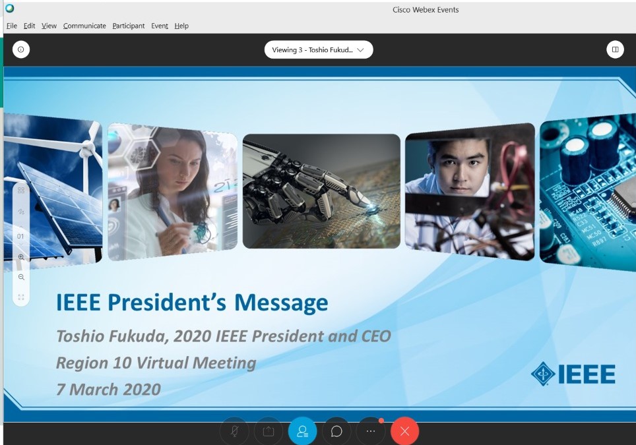Click the zoom in magnifier
This screenshot has height=445, width=636.
[x=21, y=257]
